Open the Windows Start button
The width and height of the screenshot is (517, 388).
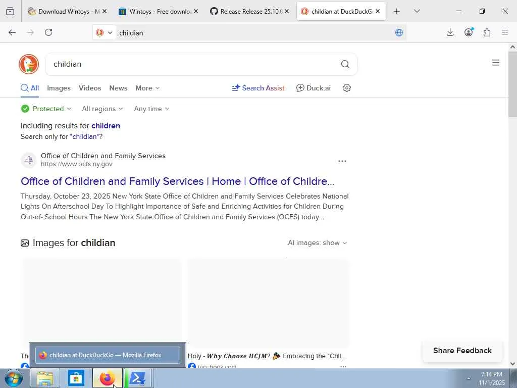tap(14, 378)
